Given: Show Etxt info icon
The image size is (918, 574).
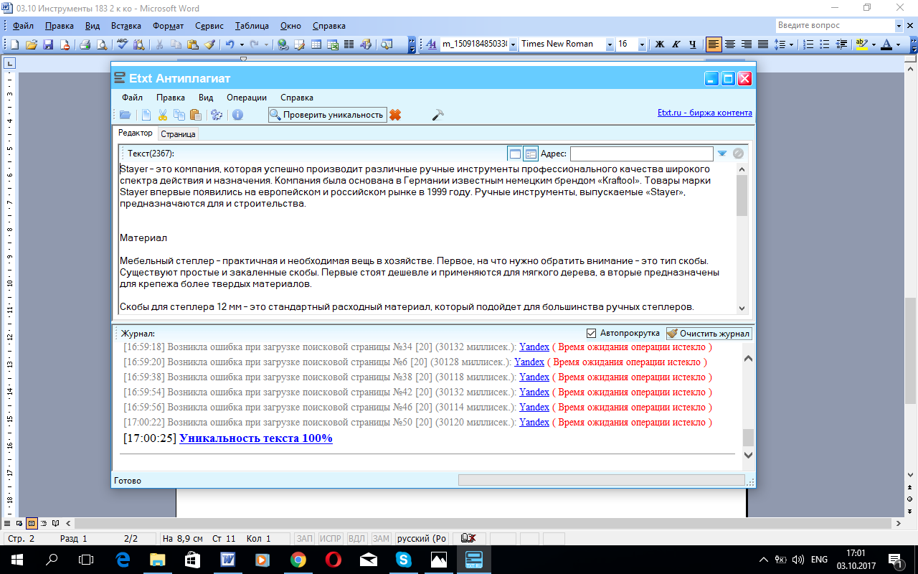Looking at the screenshot, I should click(x=237, y=115).
